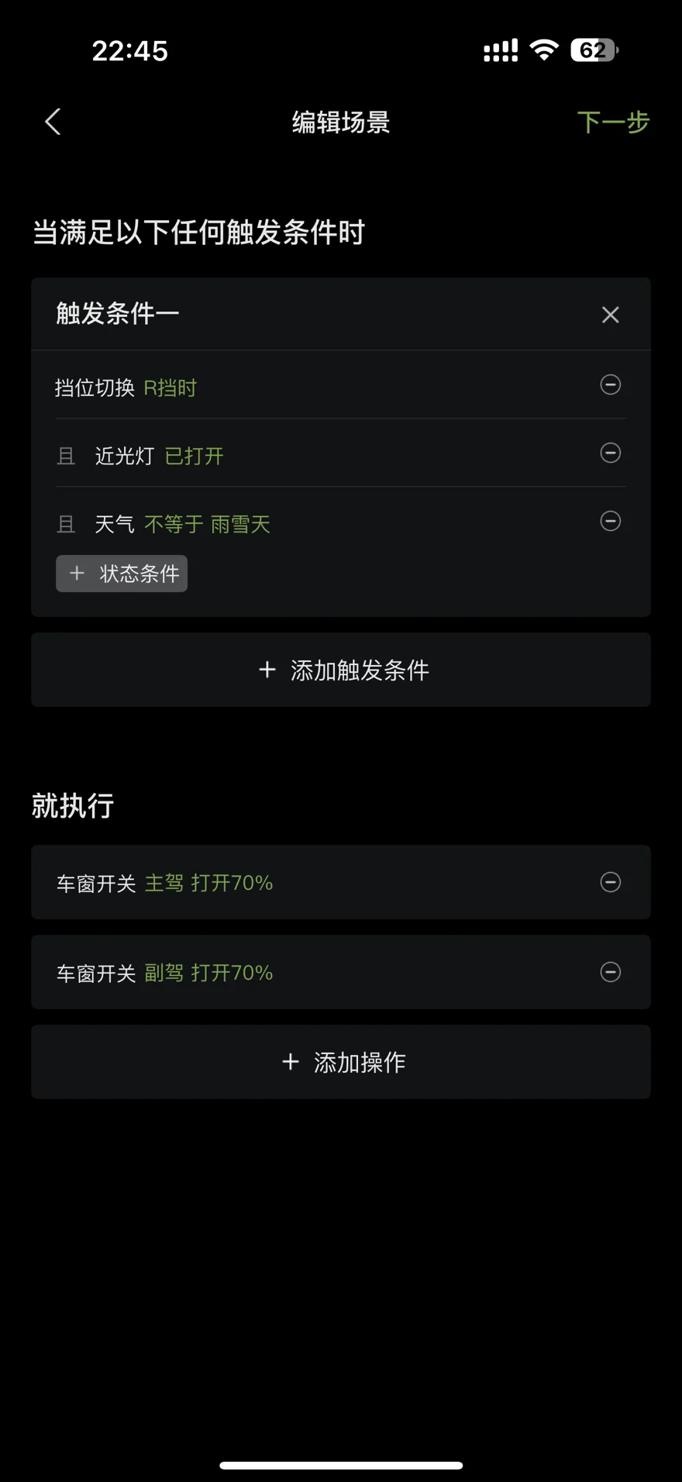Viewport: 682px width, 1482px height.
Task: Edit the R挡时 gear value
Action: [x=170, y=388]
